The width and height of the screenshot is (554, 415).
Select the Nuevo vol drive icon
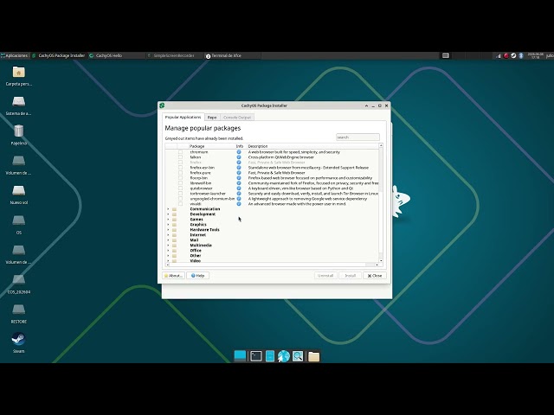[19, 195]
